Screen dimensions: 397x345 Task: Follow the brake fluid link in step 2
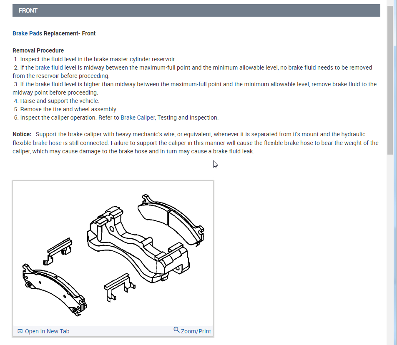coord(49,67)
